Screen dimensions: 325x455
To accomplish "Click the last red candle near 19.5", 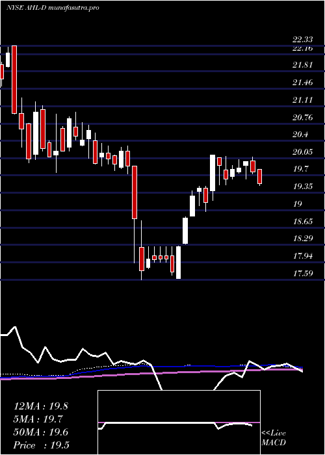I will tap(260, 176).
